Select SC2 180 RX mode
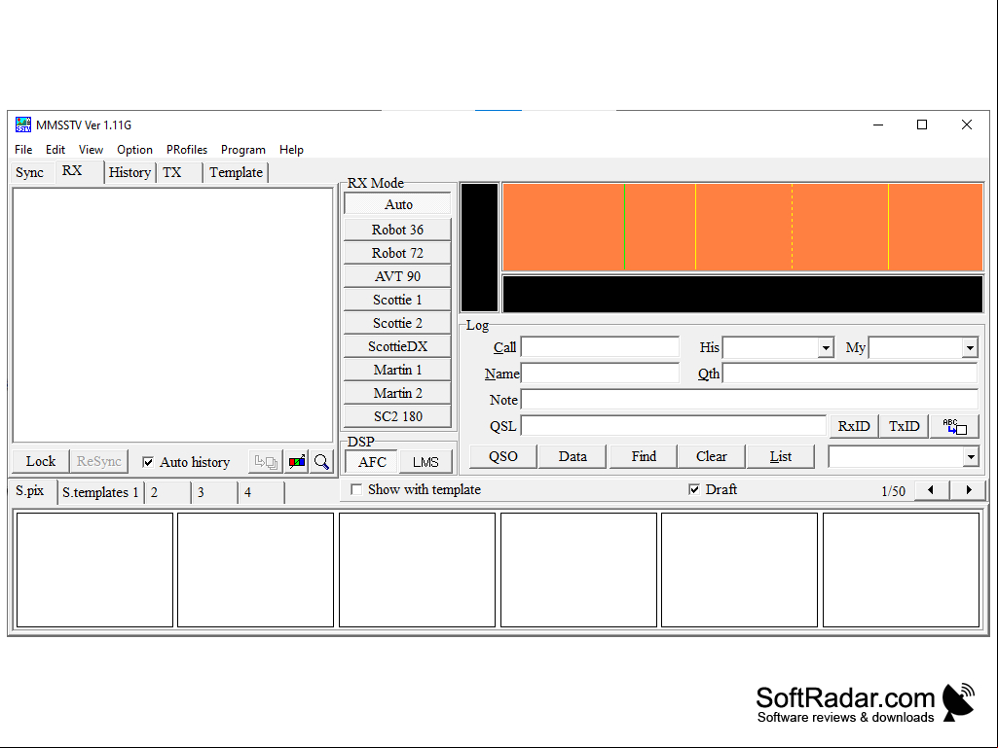 click(398, 416)
